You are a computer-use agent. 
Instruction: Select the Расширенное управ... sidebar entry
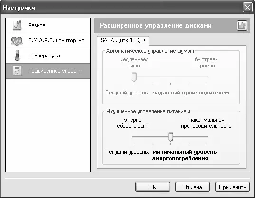(48, 71)
